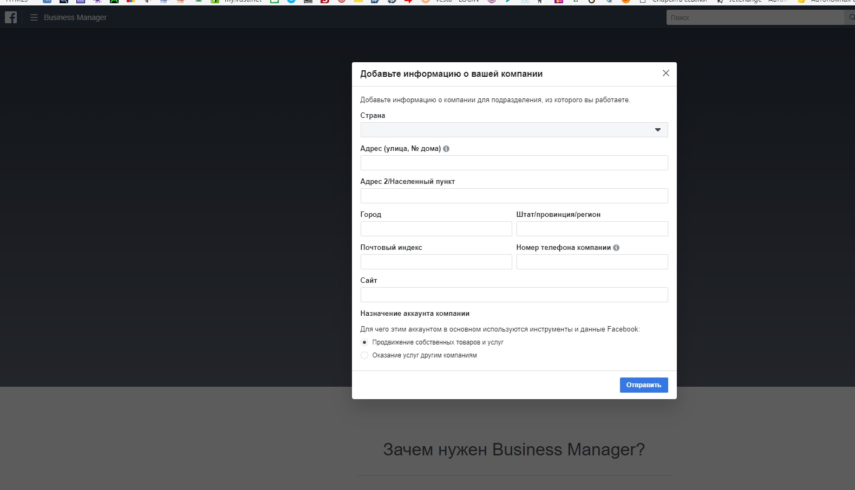Open the Страна country dropdown
The width and height of the screenshot is (855, 490).
point(514,130)
